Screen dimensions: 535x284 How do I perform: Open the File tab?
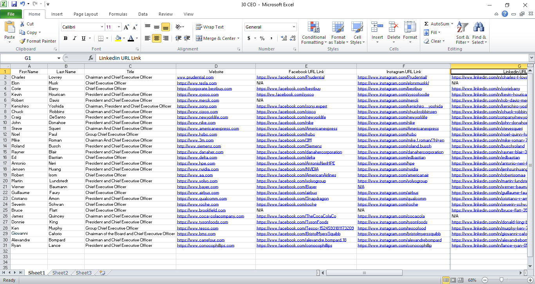[11, 14]
